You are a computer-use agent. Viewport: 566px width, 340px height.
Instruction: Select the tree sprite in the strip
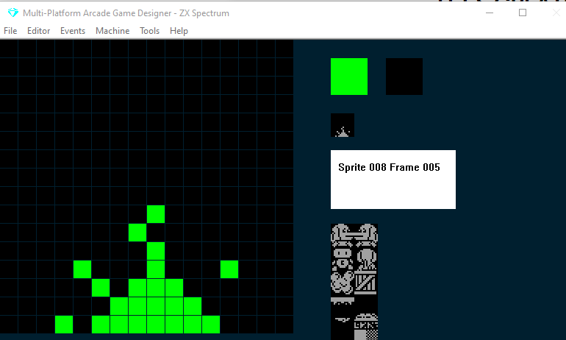366,259
